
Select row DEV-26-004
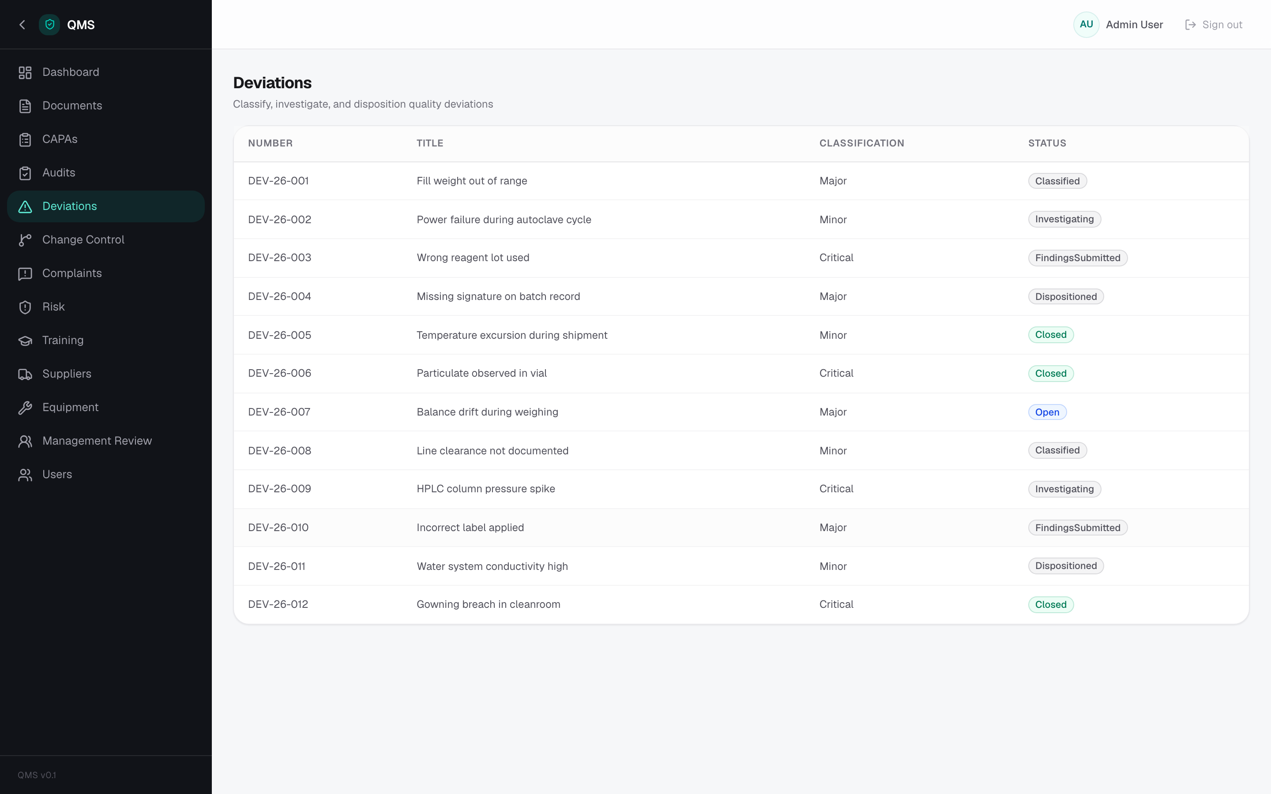[x=741, y=296]
